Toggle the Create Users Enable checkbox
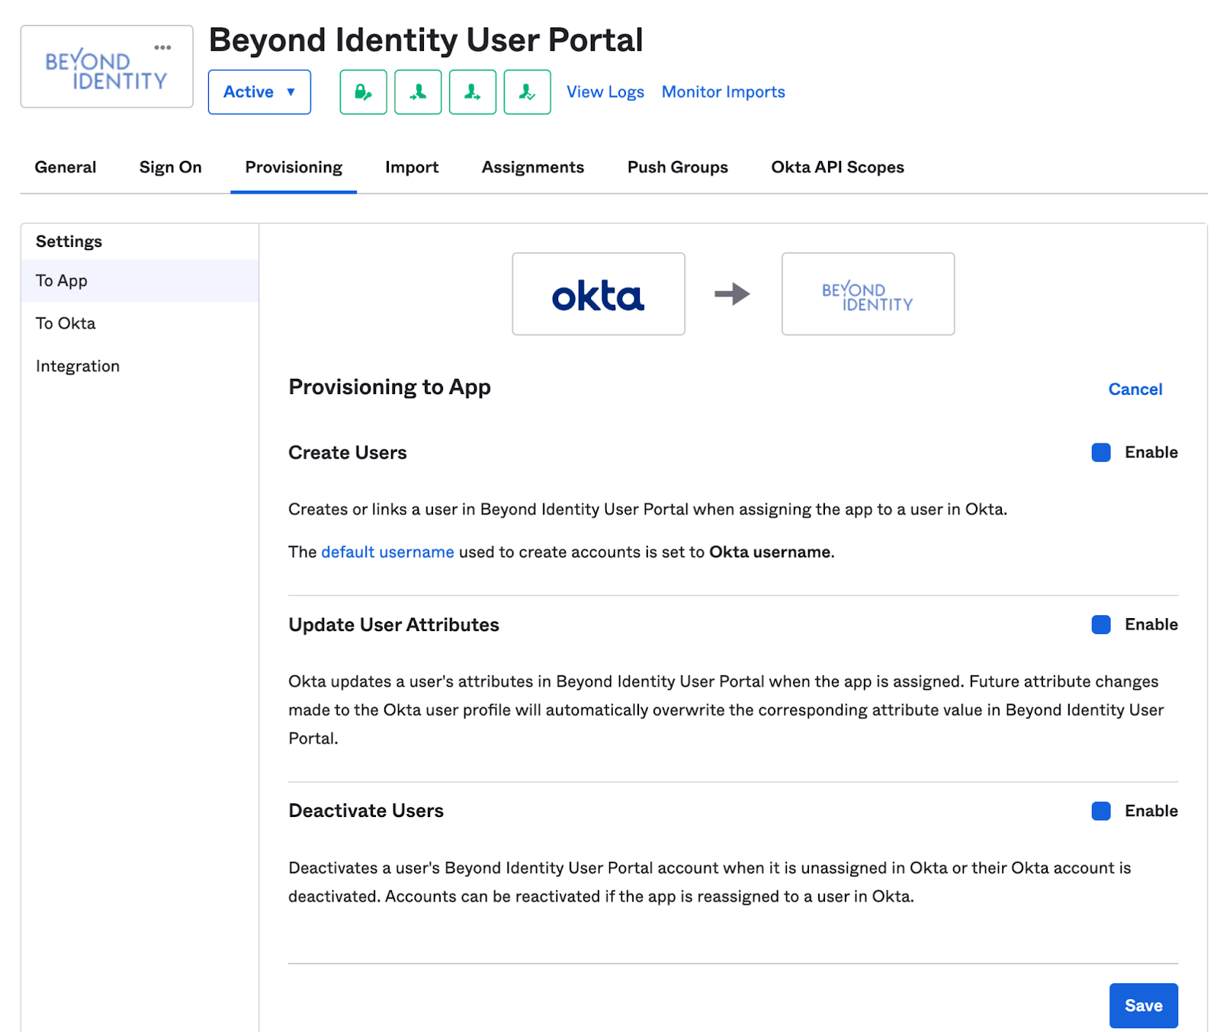This screenshot has width=1220, height=1032. (1100, 453)
